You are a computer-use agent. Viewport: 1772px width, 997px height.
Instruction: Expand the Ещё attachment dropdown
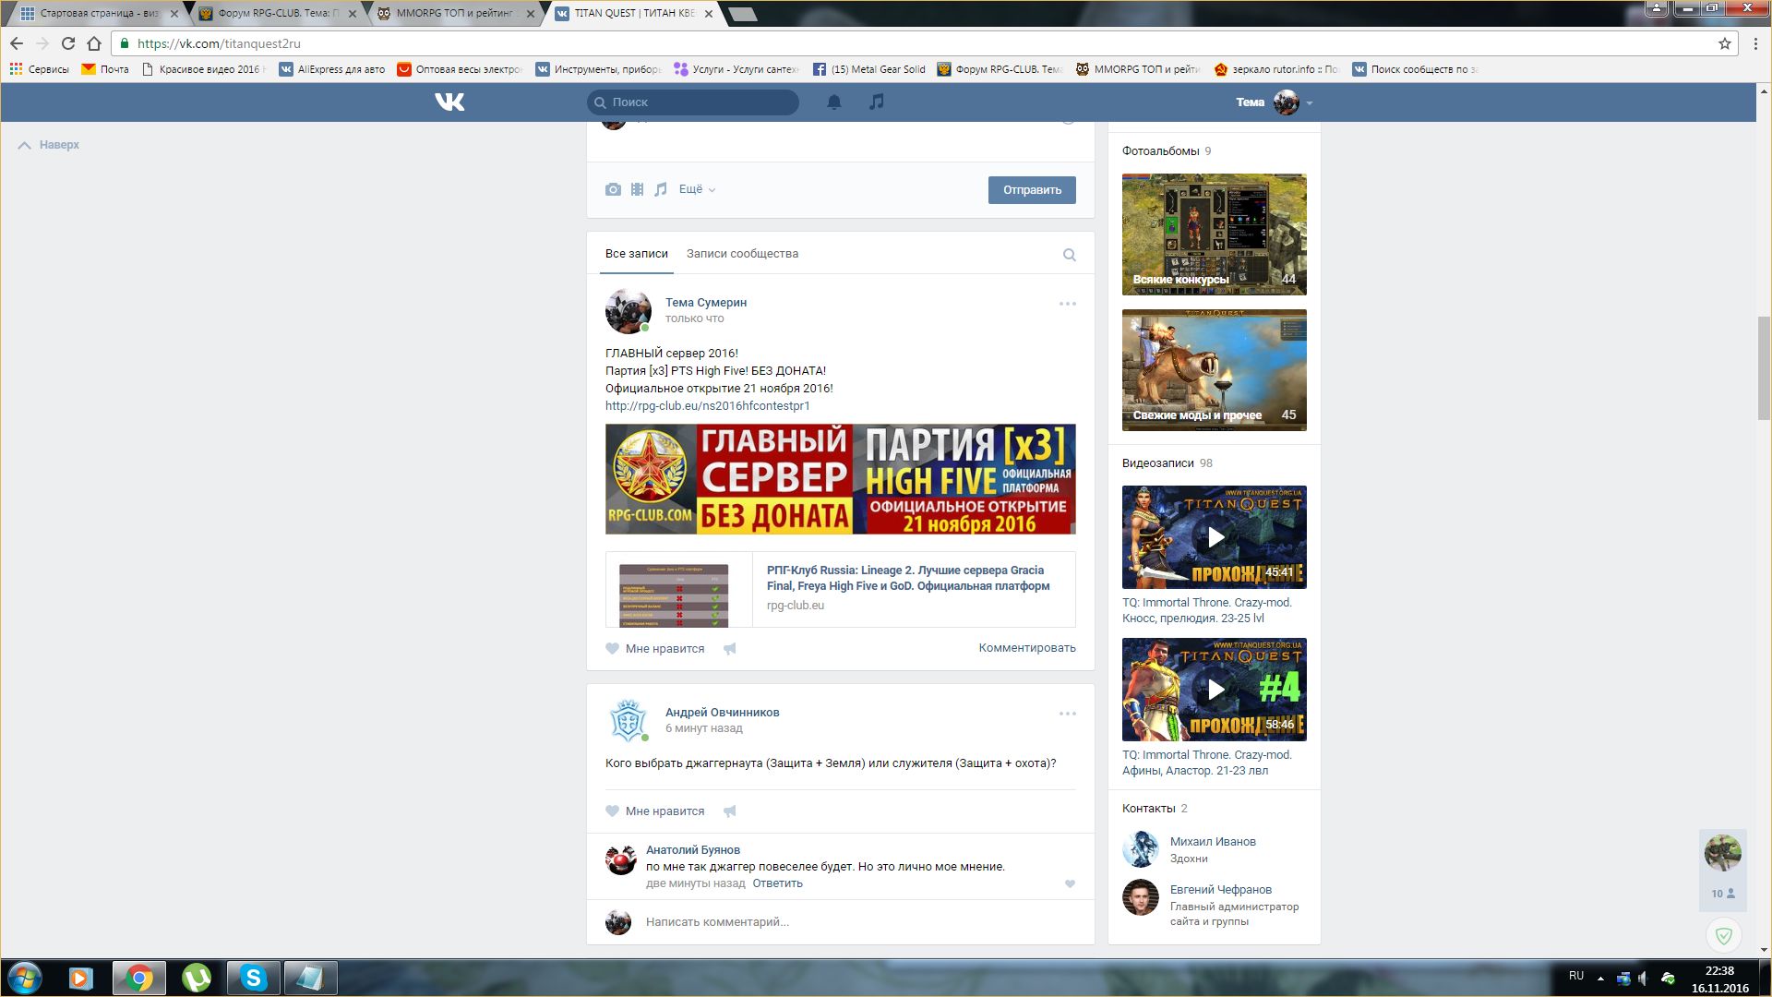click(697, 189)
